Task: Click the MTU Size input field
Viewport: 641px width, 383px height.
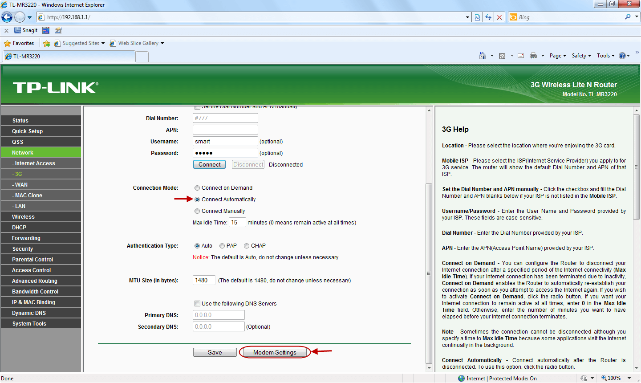Action: (x=204, y=280)
